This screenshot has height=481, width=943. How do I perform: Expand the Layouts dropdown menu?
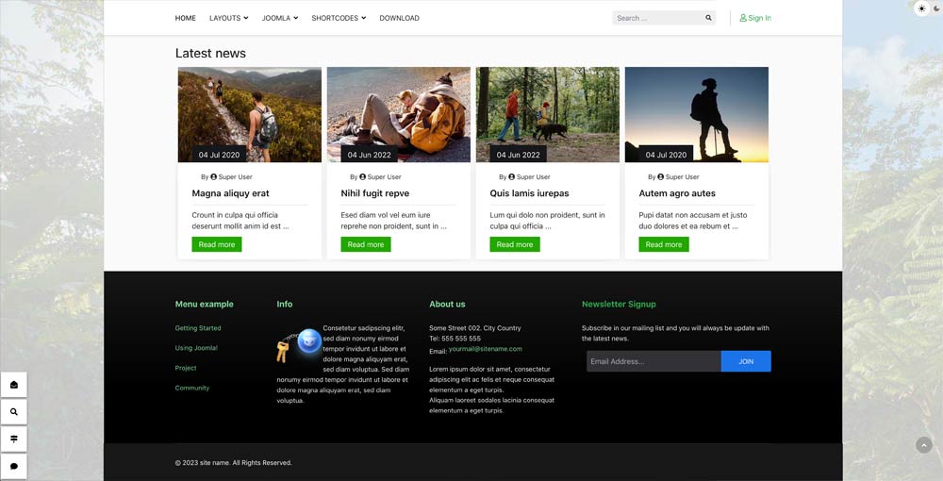(x=228, y=18)
